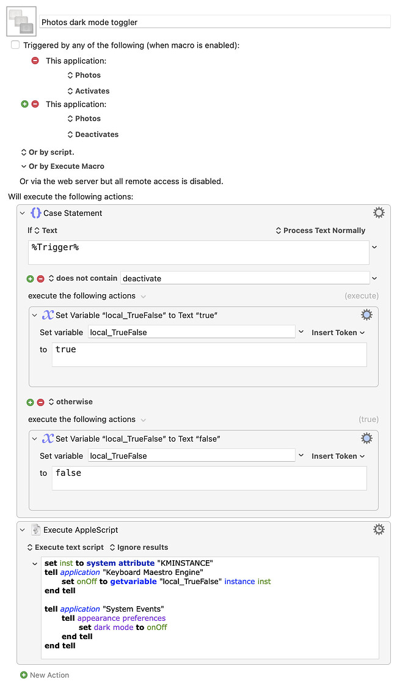Change the 'does not contain' condition popup

click(83, 278)
